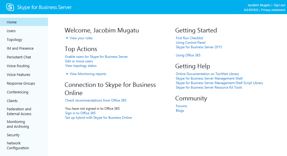Click the Welcome, Jacobim Mugatu heading
Image resolution: width=287 pixels, height=156 pixels.
[102, 30]
